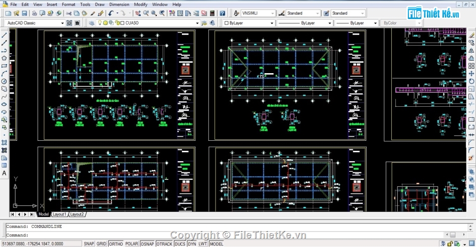Toggle GRID display in status bar
Screen dimensions: 476x247
pos(101,243)
